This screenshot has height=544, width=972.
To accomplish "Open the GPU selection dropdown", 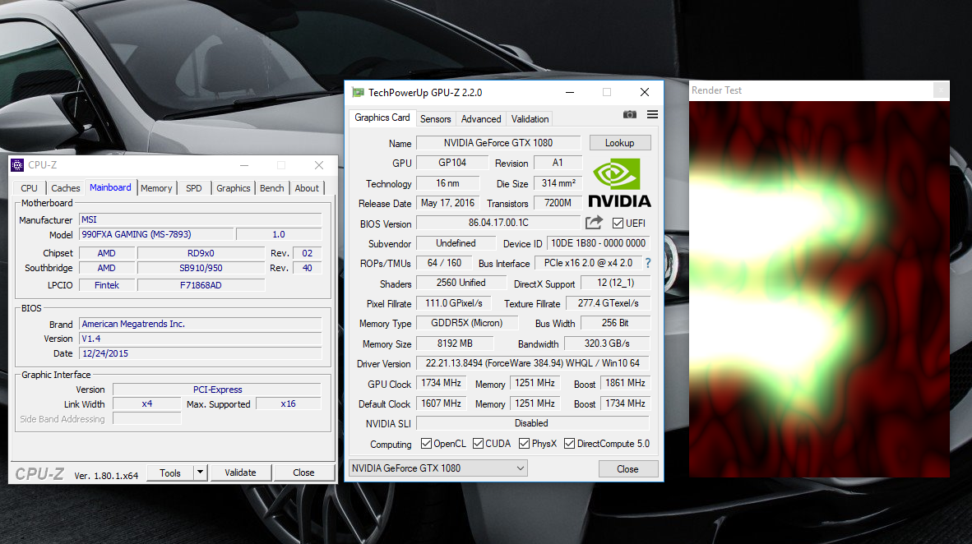I will pos(438,468).
